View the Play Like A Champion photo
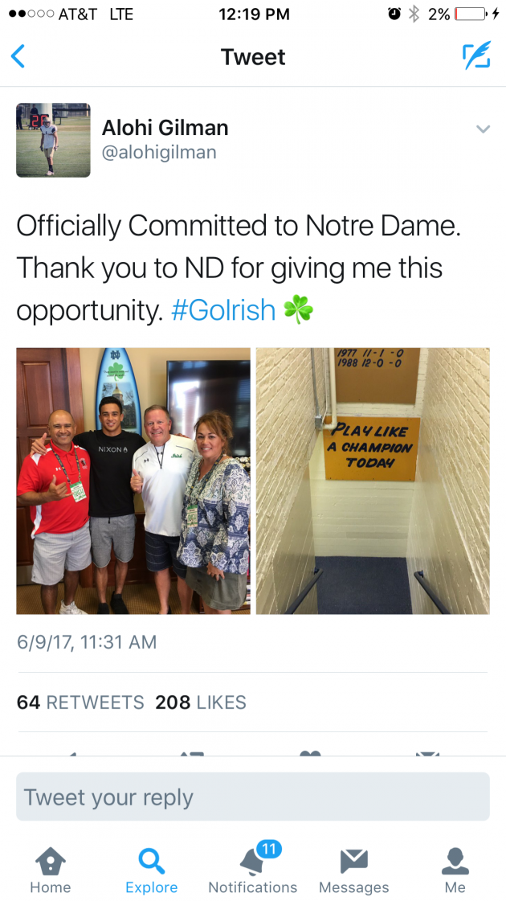Viewport: 506px width, 901px height. click(x=373, y=481)
